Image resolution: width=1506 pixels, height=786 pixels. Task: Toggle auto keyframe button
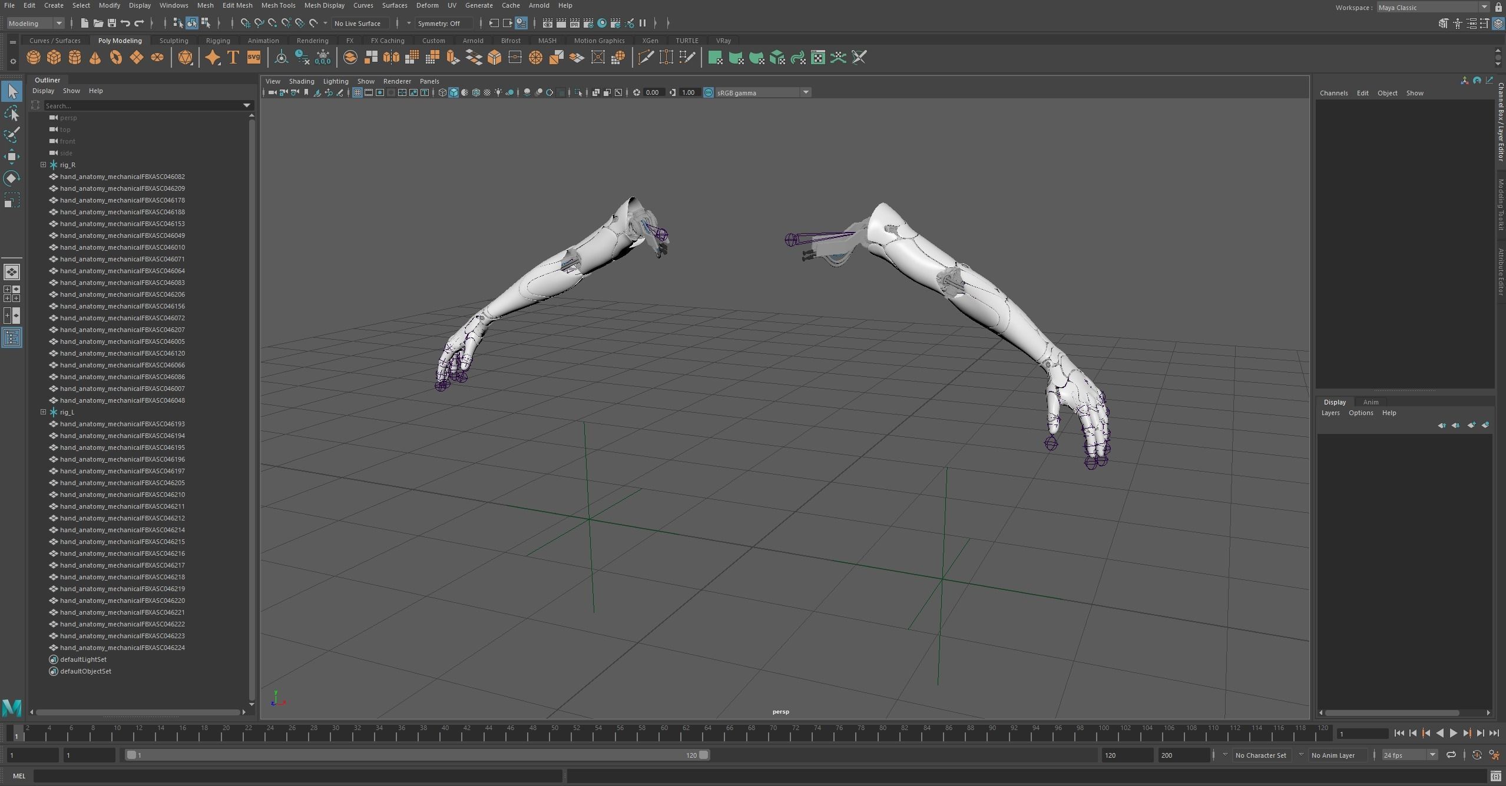1477,755
